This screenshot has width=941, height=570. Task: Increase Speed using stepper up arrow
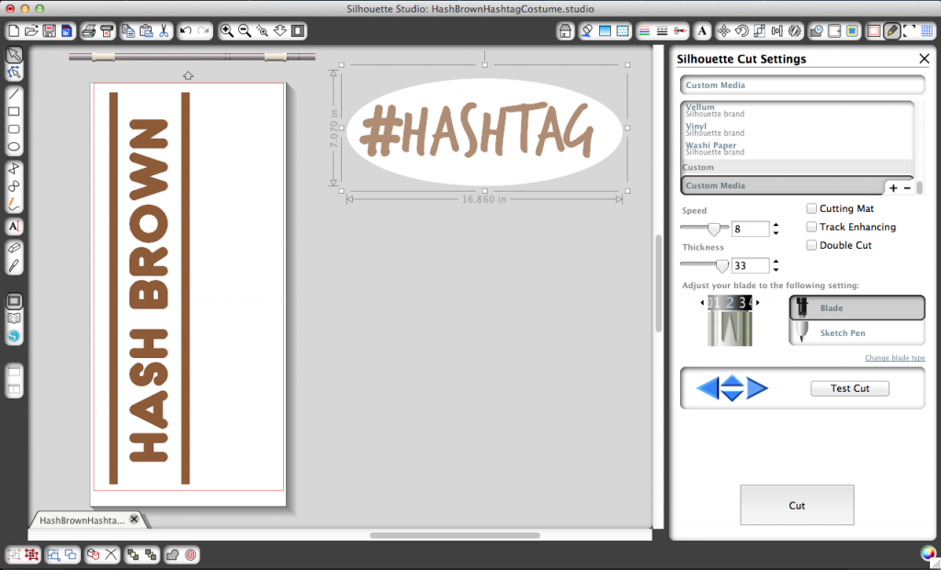[x=776, y=226]
